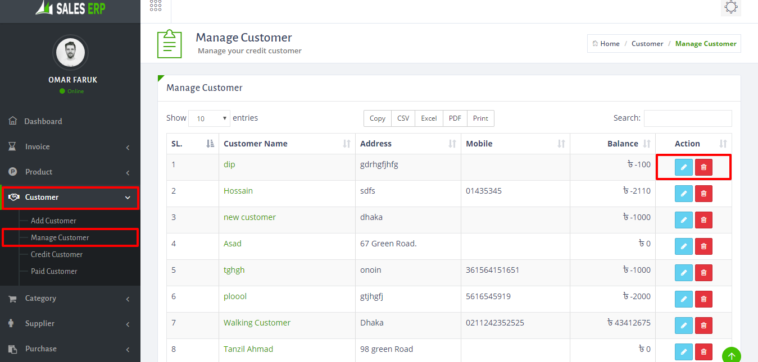Expand the Purchase menu in sidebar
The image size is (758, 362).
70,349
